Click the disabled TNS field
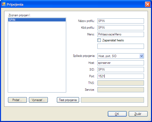The height and width of the screenshot is (122, 152). (x=120, y=83)
